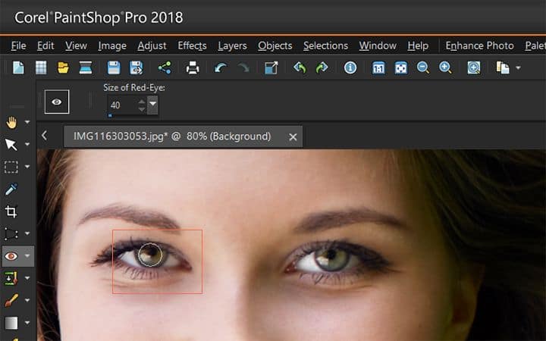
Task: Click the Palettes pages icon
Action: (x=503, y=67)
